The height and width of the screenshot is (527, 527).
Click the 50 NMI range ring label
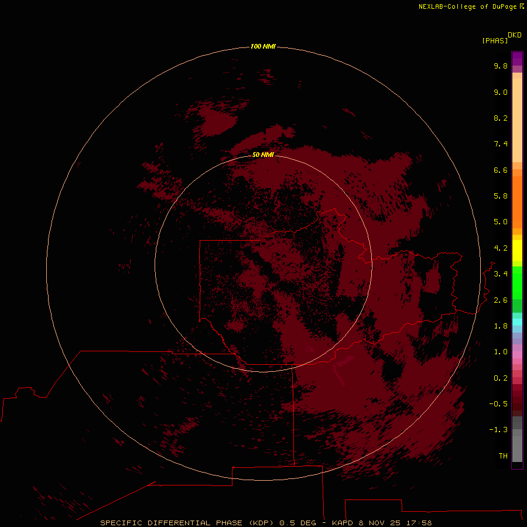pos(263,155)
